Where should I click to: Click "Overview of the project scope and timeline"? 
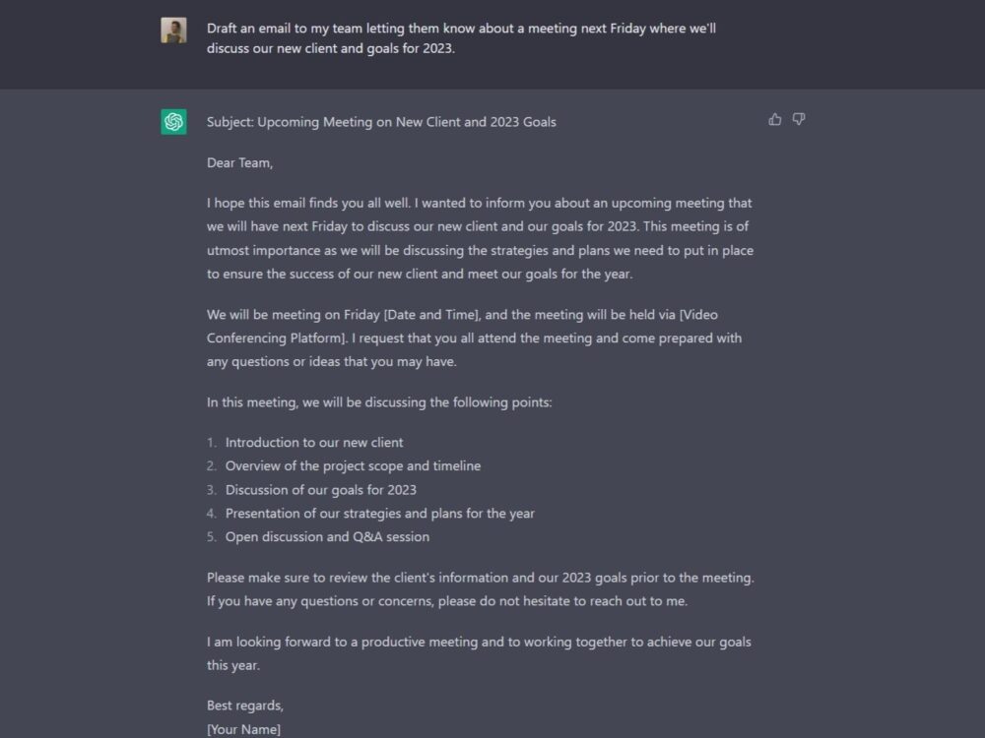click(x=353, y=466)
